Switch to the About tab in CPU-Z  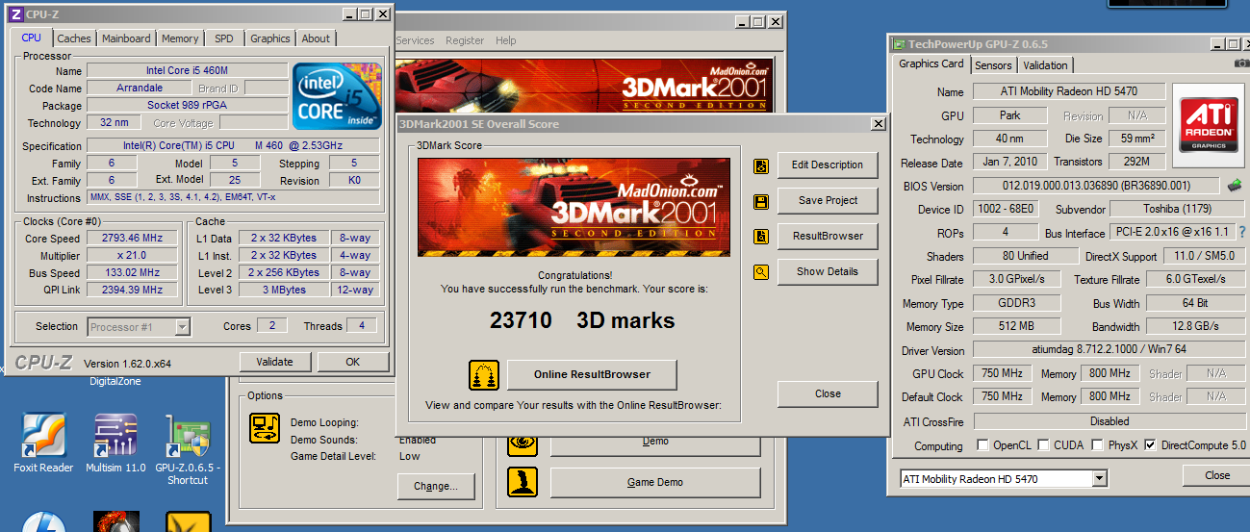tap(316, 38)
